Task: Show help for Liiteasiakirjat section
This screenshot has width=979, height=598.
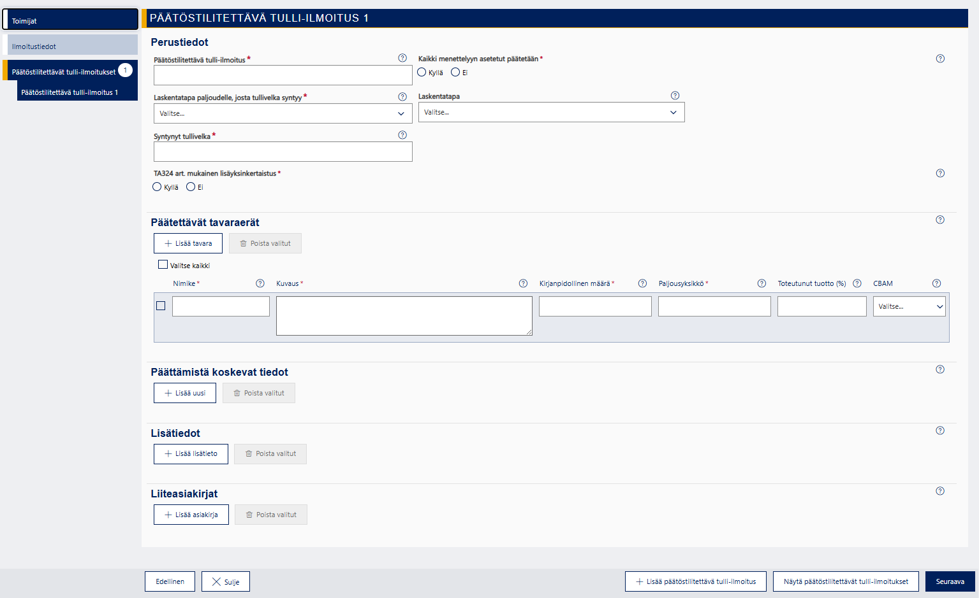Action: coord(940,491)
